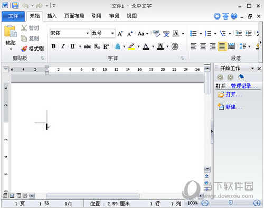Viewport: 264px width, 209px height.
Task: Click the zoom in plus button
Action: pos(257,203)
